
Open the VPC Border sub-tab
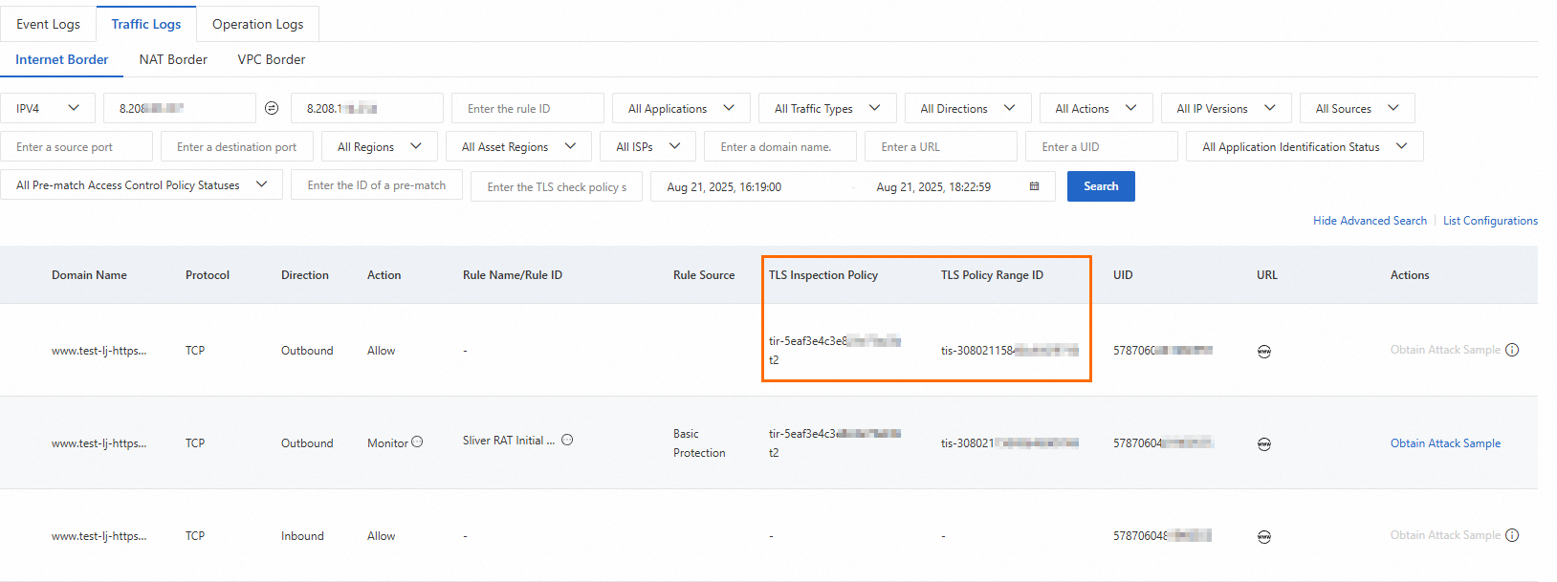pyautogui.click(x=272, y=59)
